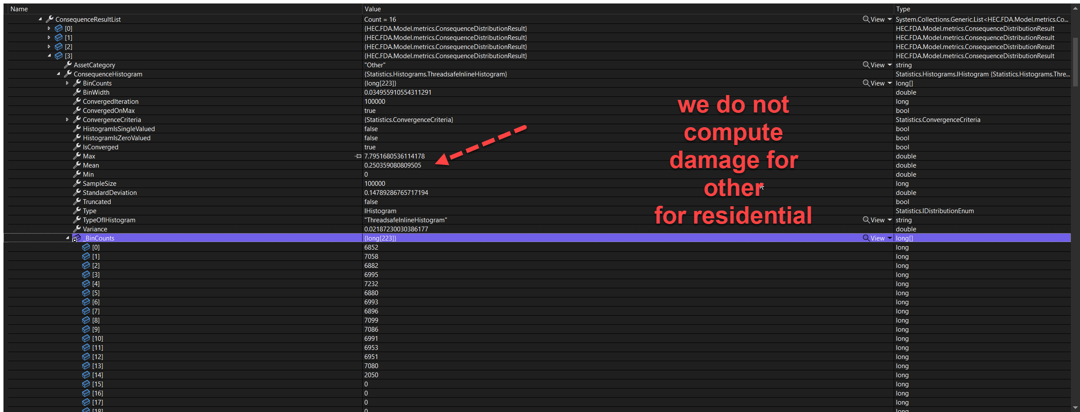This screenshot has width=1080, height=412.
Task: Click the cube icon beside bin element [14]
Action: (x=86, y=375)
